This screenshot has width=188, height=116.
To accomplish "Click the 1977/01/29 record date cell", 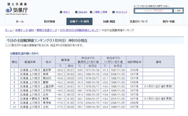I will [x=92, y=70].
